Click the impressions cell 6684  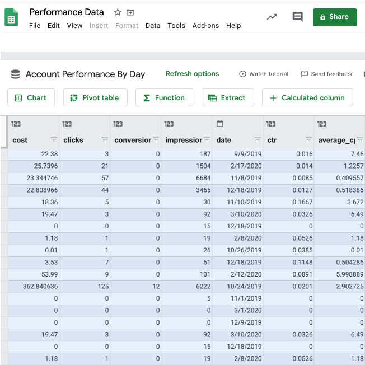186,178
